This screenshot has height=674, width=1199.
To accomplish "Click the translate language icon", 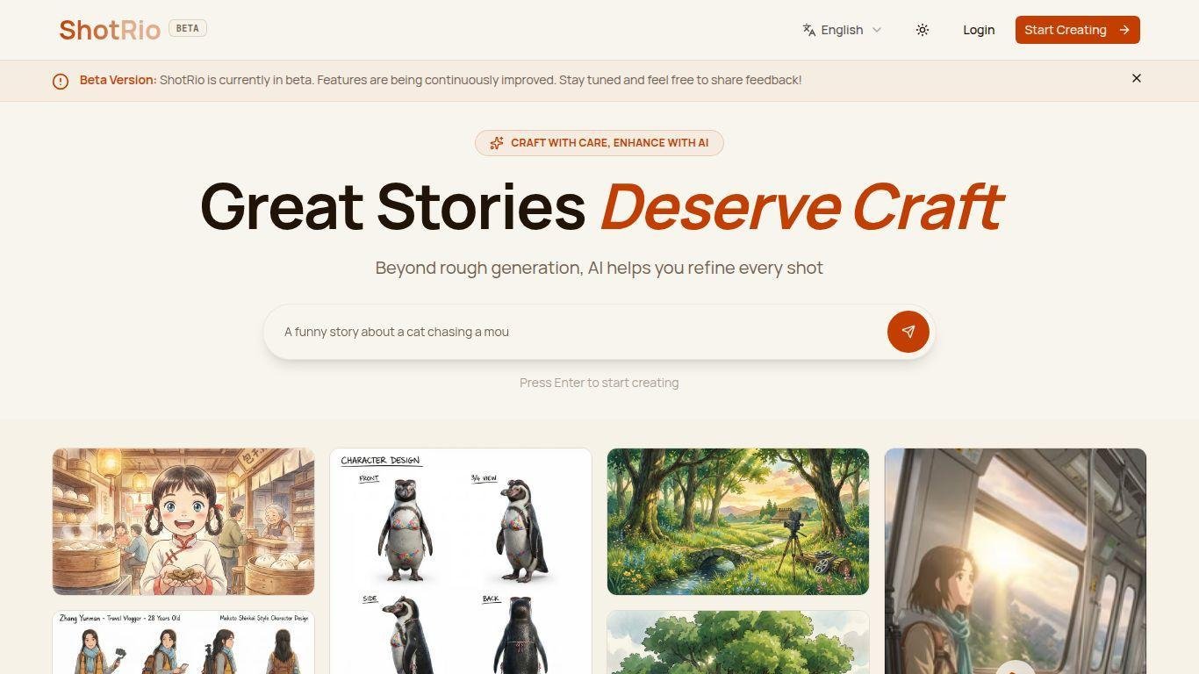I will tap(809, 30).
